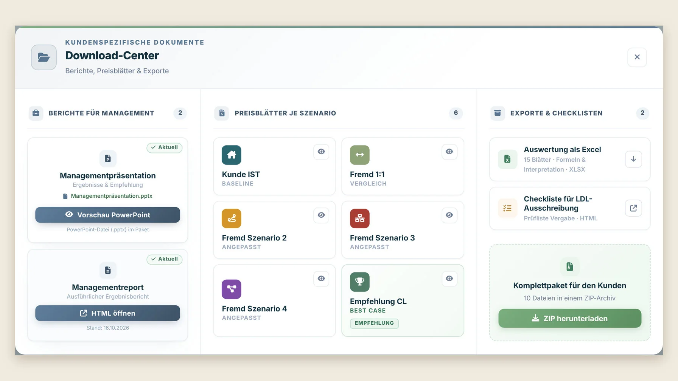Click the PowerPoint-Datei (.pptx) im Paket note

[x=108, y=230]
